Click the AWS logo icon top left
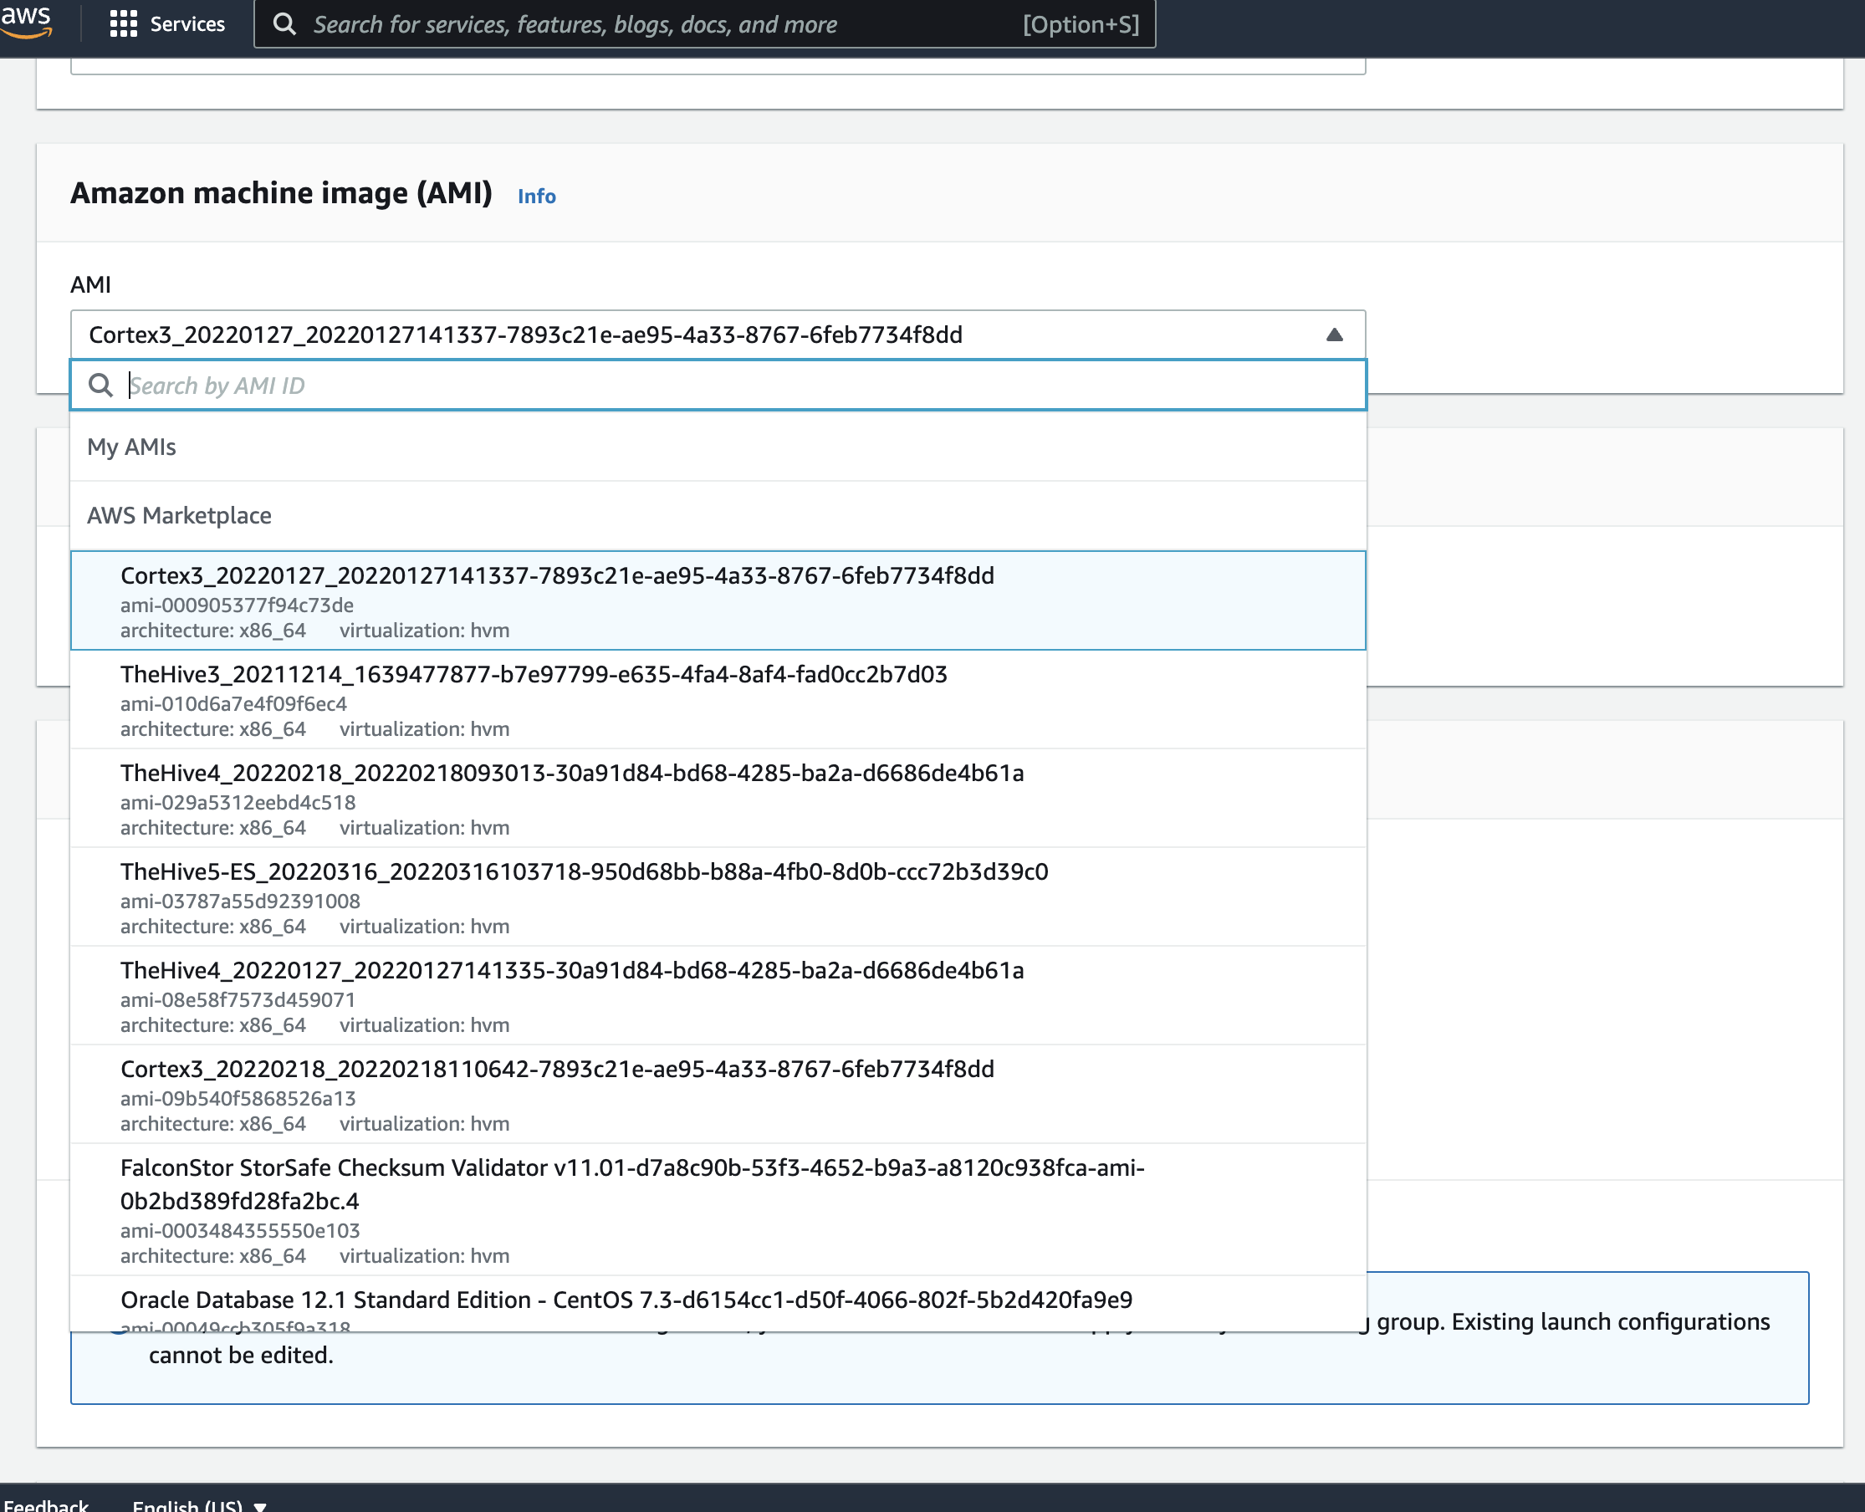 tap(29, 23)
